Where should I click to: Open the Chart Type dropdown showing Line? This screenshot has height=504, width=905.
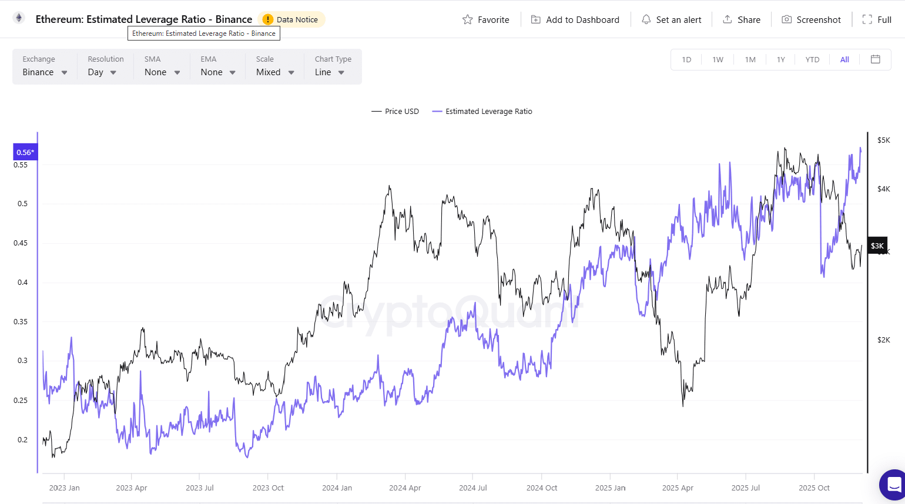(330, 72)
